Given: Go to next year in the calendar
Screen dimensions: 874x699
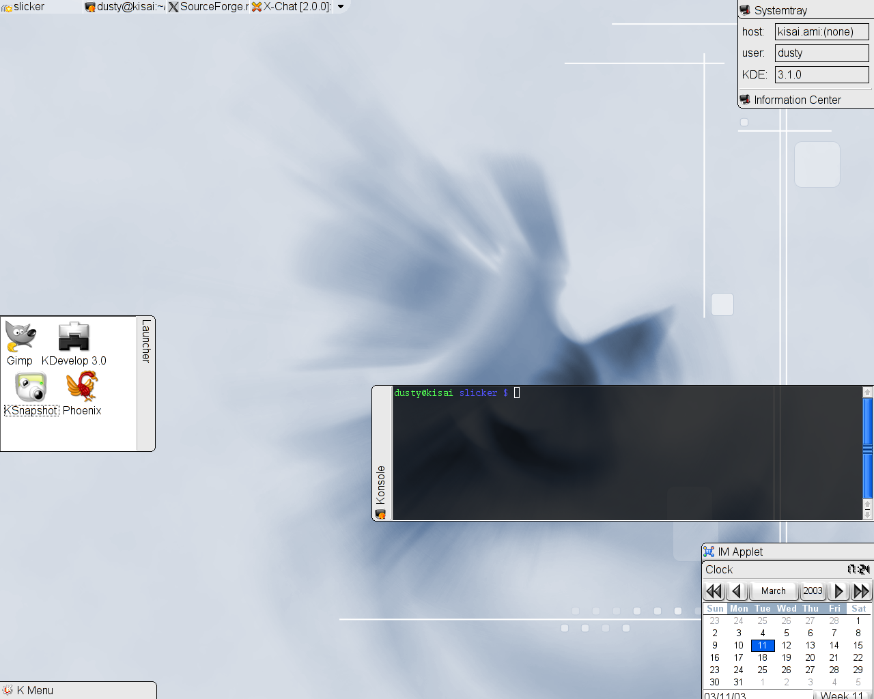Looking at the screenshot, I should coord(862,591).
